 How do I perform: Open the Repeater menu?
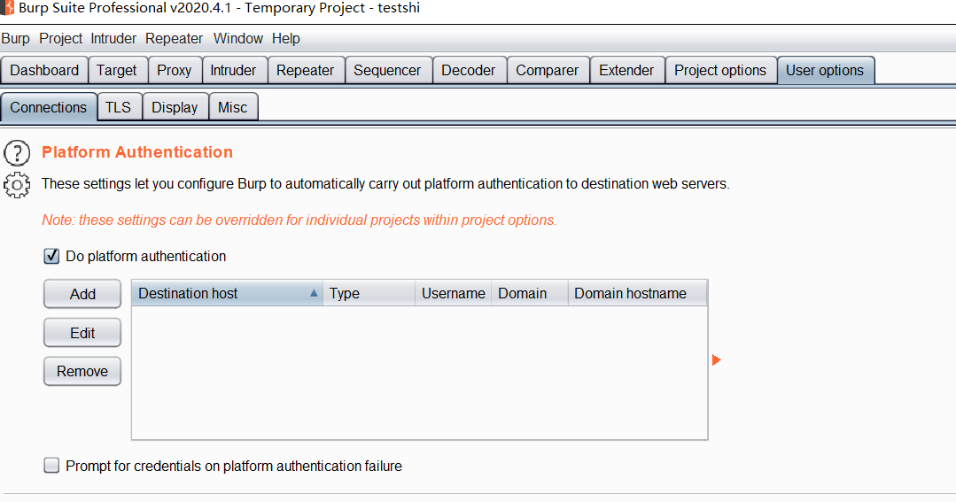click(x=174, y=38)
